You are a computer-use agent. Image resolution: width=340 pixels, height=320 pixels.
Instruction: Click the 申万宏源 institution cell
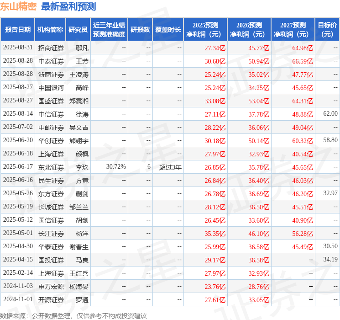click(x=51, y=287)
